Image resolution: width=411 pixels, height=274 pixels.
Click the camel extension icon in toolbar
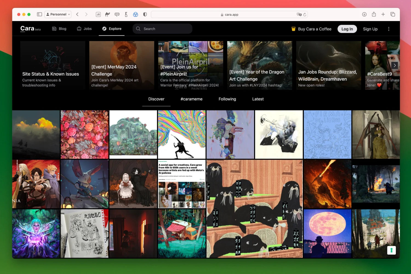coord(107,15)
